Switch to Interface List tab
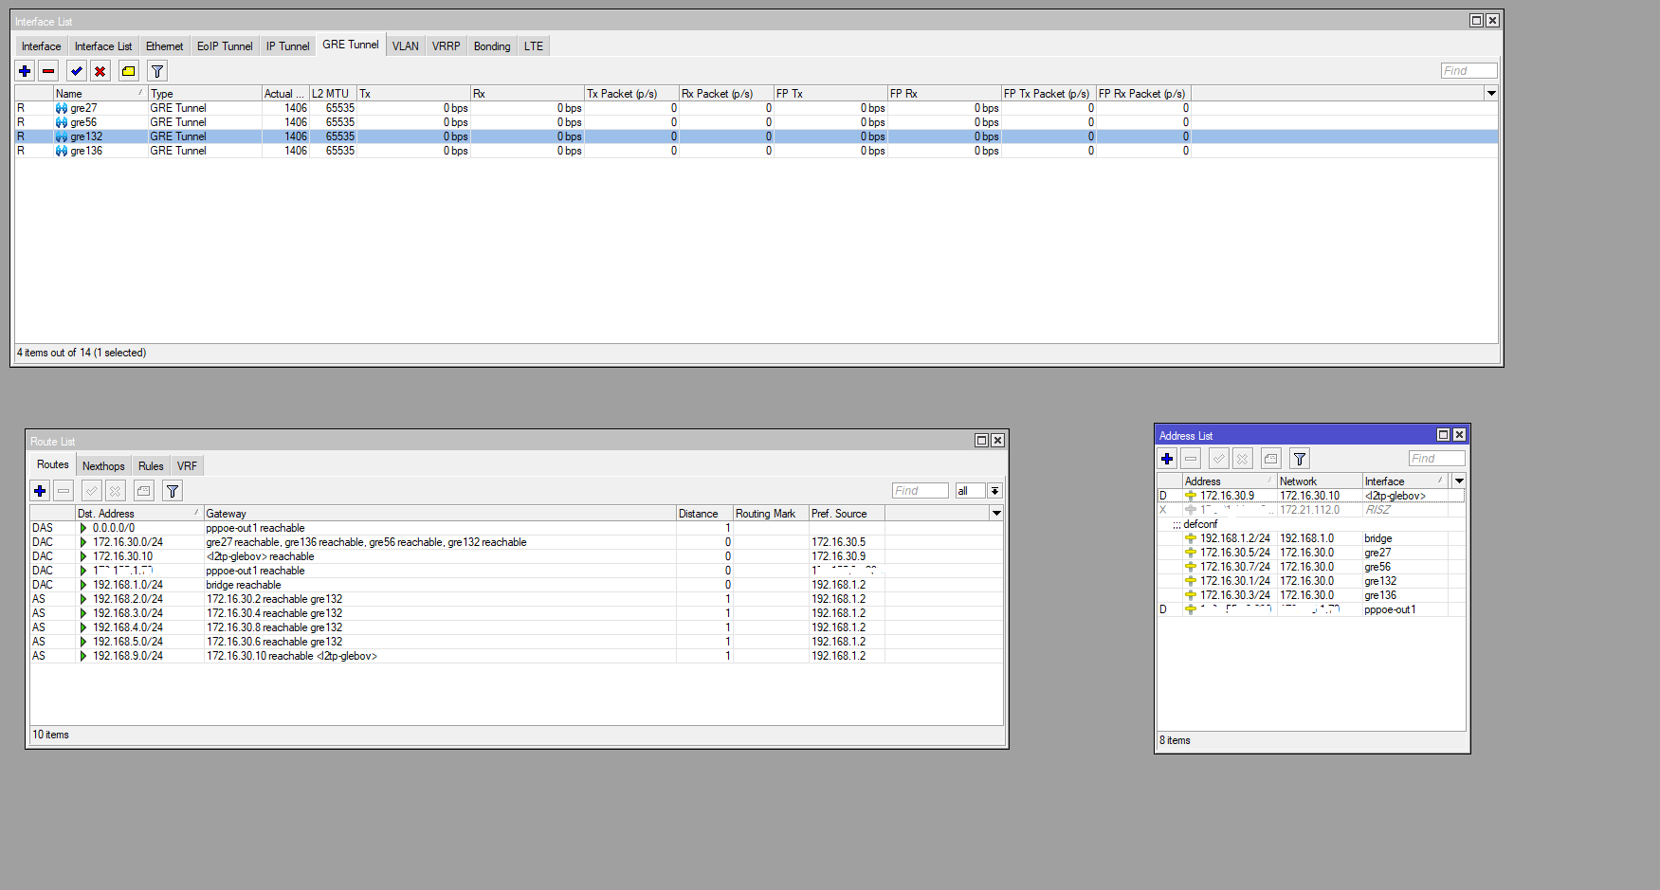Viewport: 1660px width, 890px height. [103, 45]
